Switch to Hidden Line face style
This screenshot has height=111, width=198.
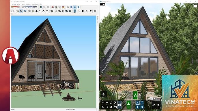pos(14,11)
